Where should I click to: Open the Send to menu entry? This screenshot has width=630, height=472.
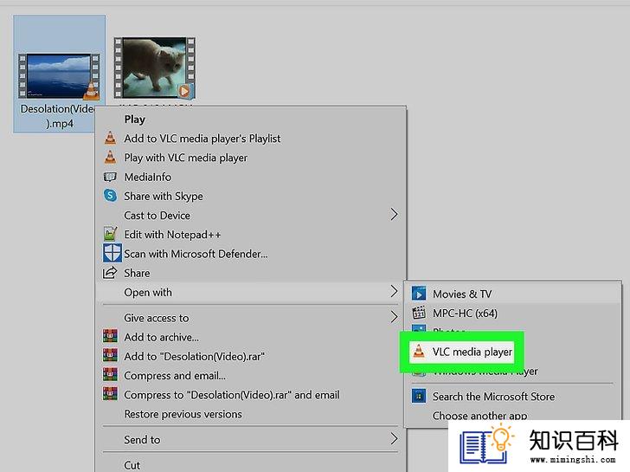click(x=142, y=440)
